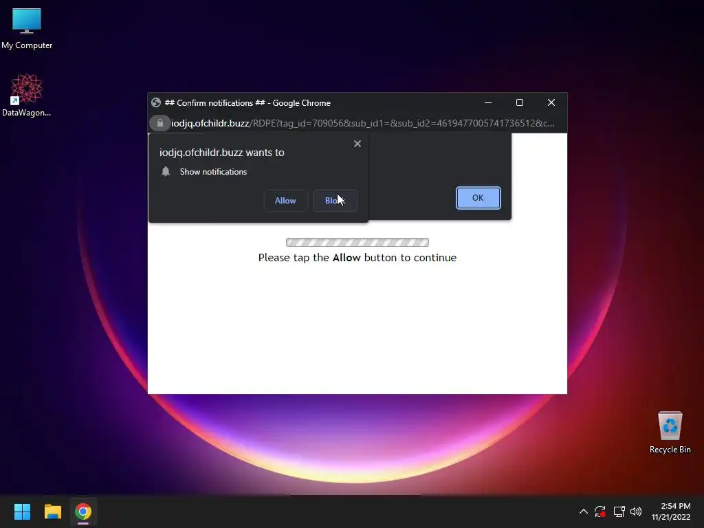Expand the hidden system tray icons chevron
704x528 pixels.
tap(583, 511)
